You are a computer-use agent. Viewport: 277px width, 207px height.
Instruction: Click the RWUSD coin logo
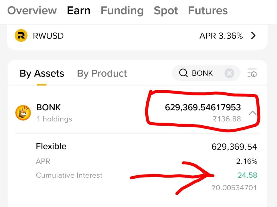(x=21, y=36)
